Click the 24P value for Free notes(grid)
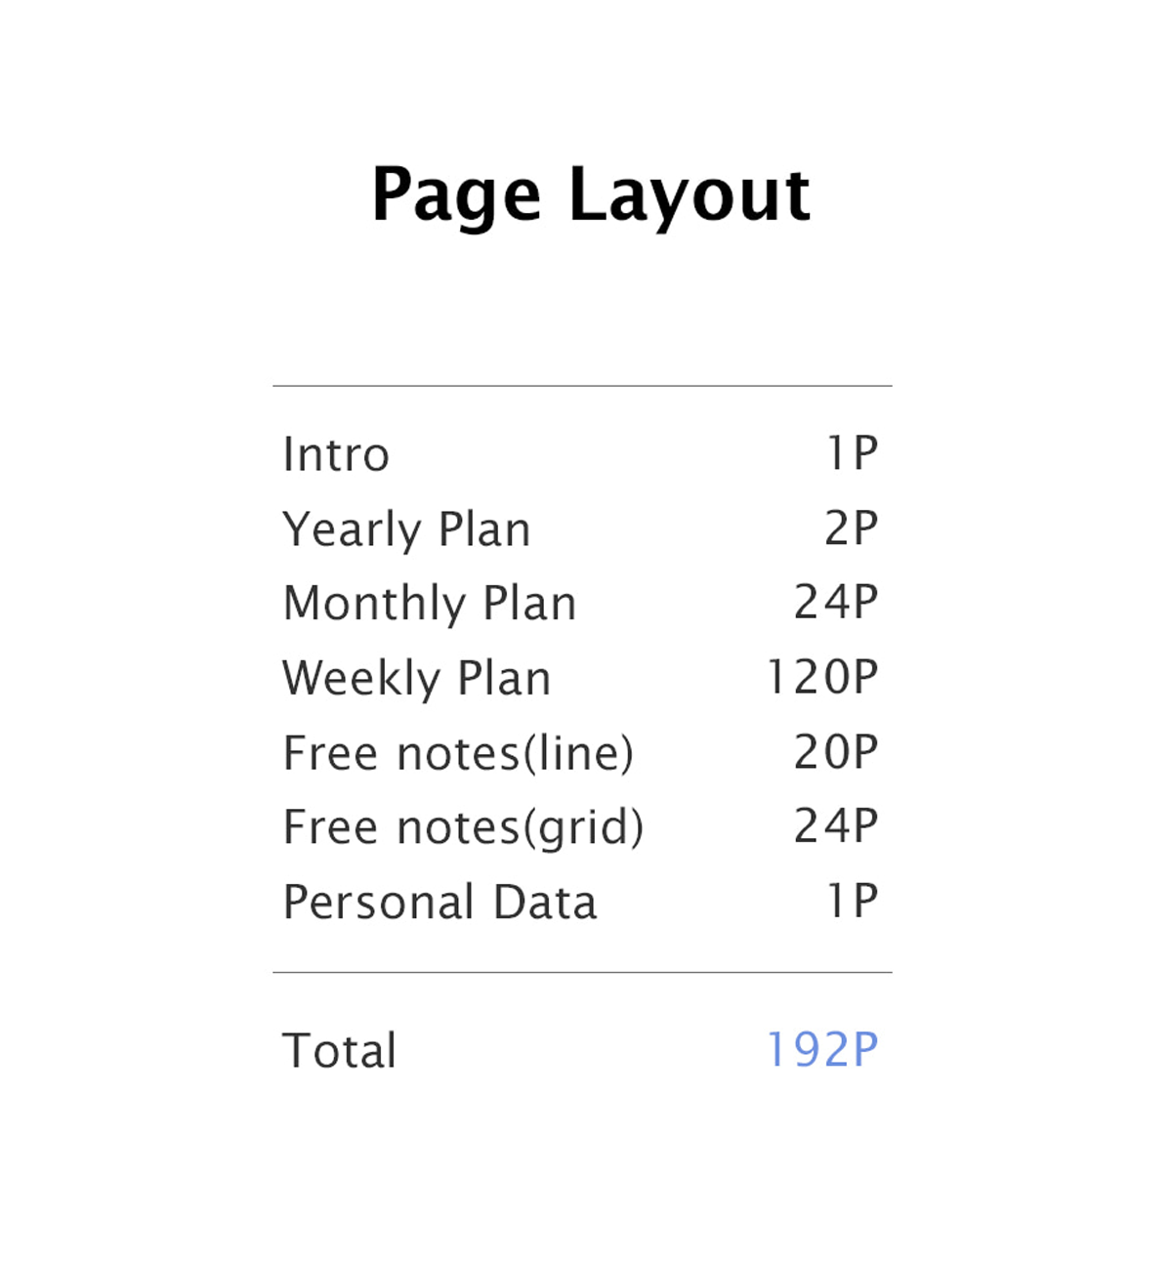This screenshot has width=1172, height=1263. pos(836,826)
